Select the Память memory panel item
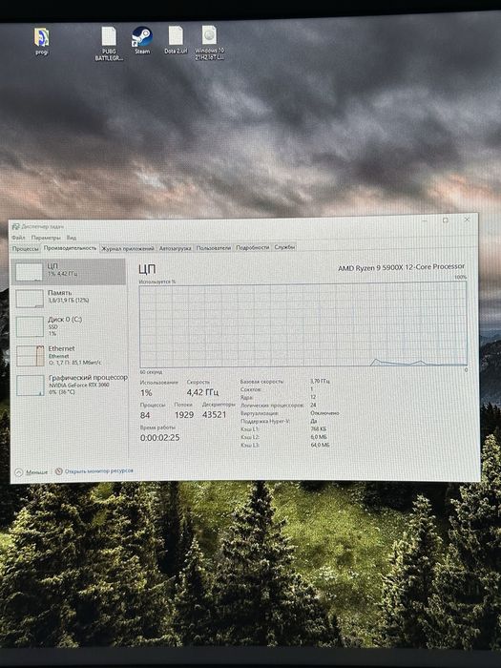Viewport: 501px width, 668px height. click(x=68, y=298)
